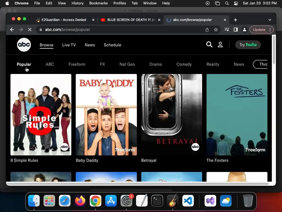Open Finder from the dock
The image size is (282, 212).
click(34, 201)
